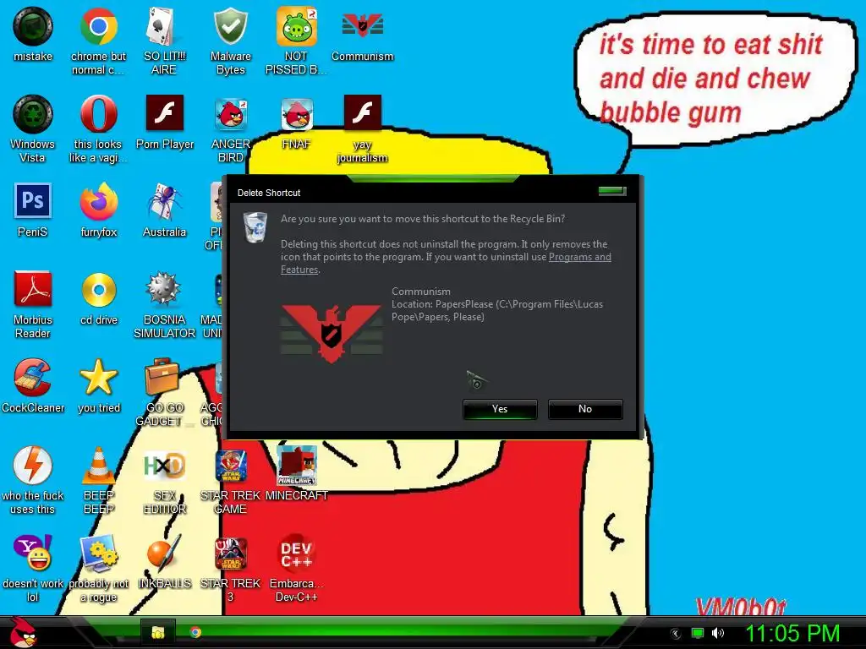
Task: Open the Malware Bytes shield icon
Action: pos(230,26)
